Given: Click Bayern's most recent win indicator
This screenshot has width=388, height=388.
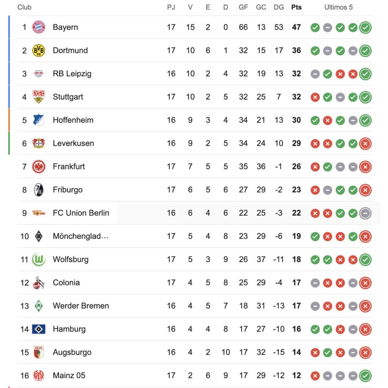Looking at the screenshot, I should pyautogui.click(x=365, y=27).
